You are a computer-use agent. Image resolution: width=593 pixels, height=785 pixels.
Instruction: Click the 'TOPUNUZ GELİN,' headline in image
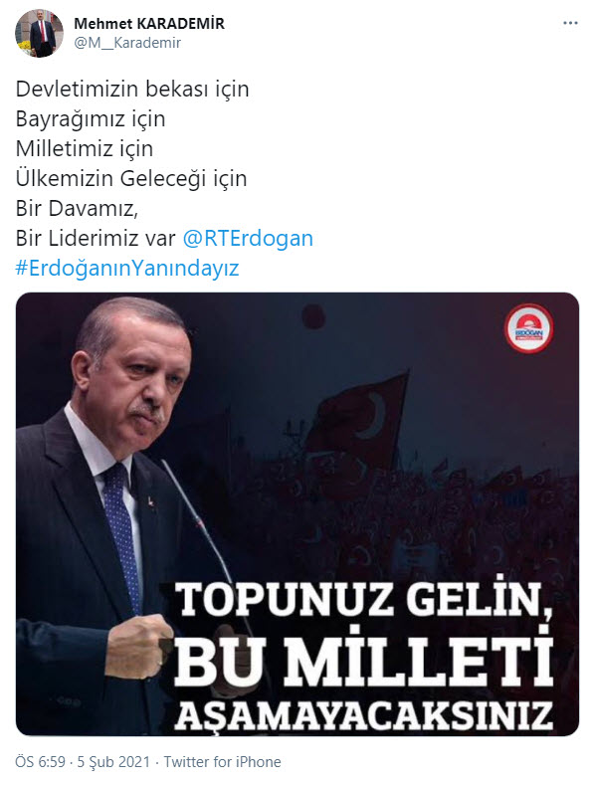click(365, 600)
